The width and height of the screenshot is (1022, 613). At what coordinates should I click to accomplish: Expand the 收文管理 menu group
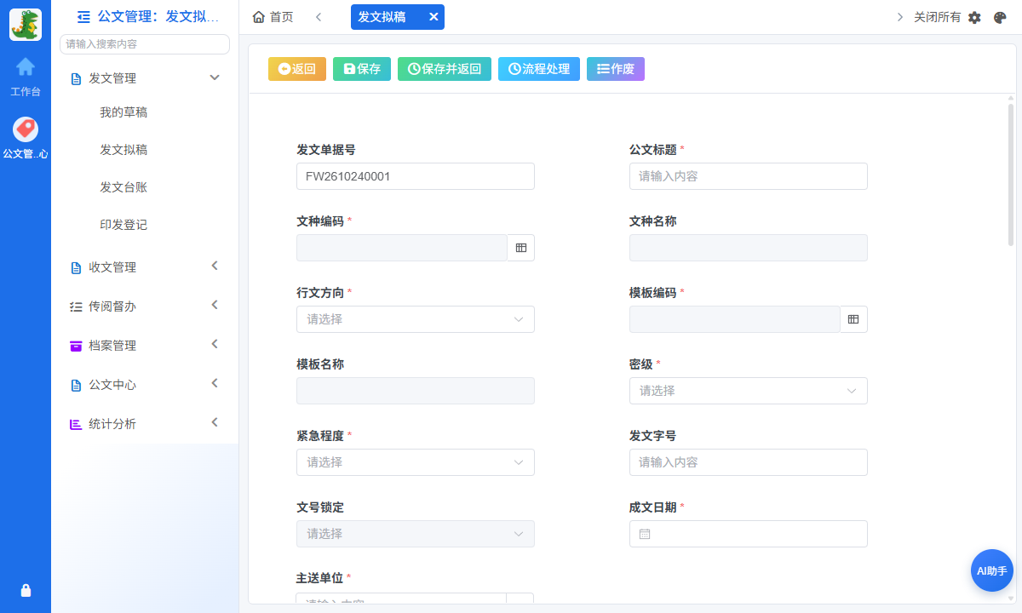(x=215, y=266)
